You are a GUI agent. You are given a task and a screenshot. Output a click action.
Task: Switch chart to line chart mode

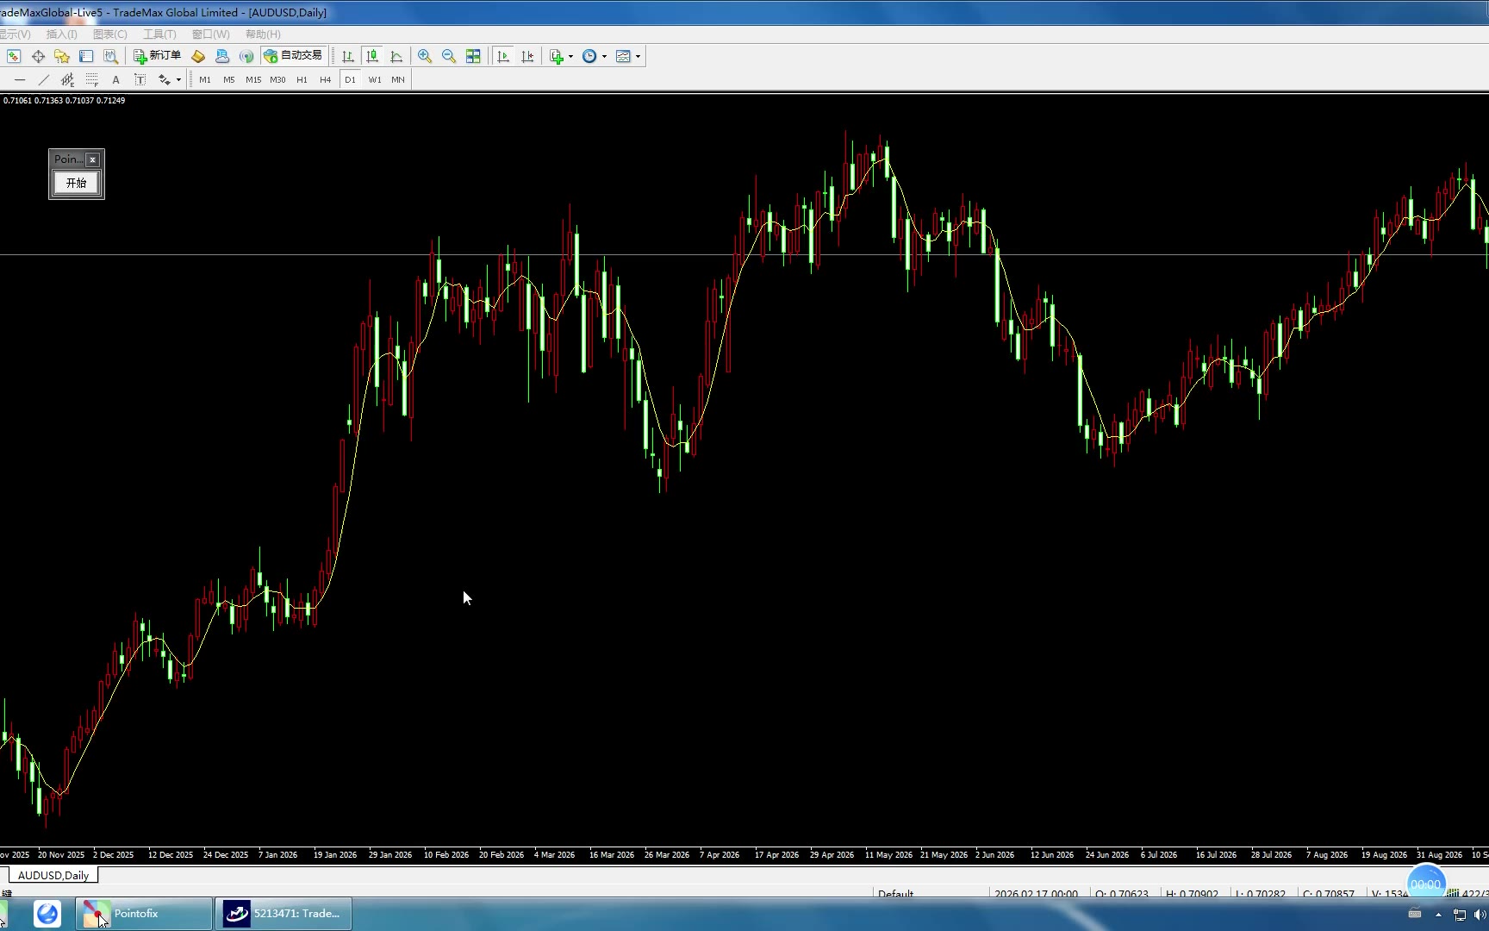pyautogui.click(x=396, y=56)
